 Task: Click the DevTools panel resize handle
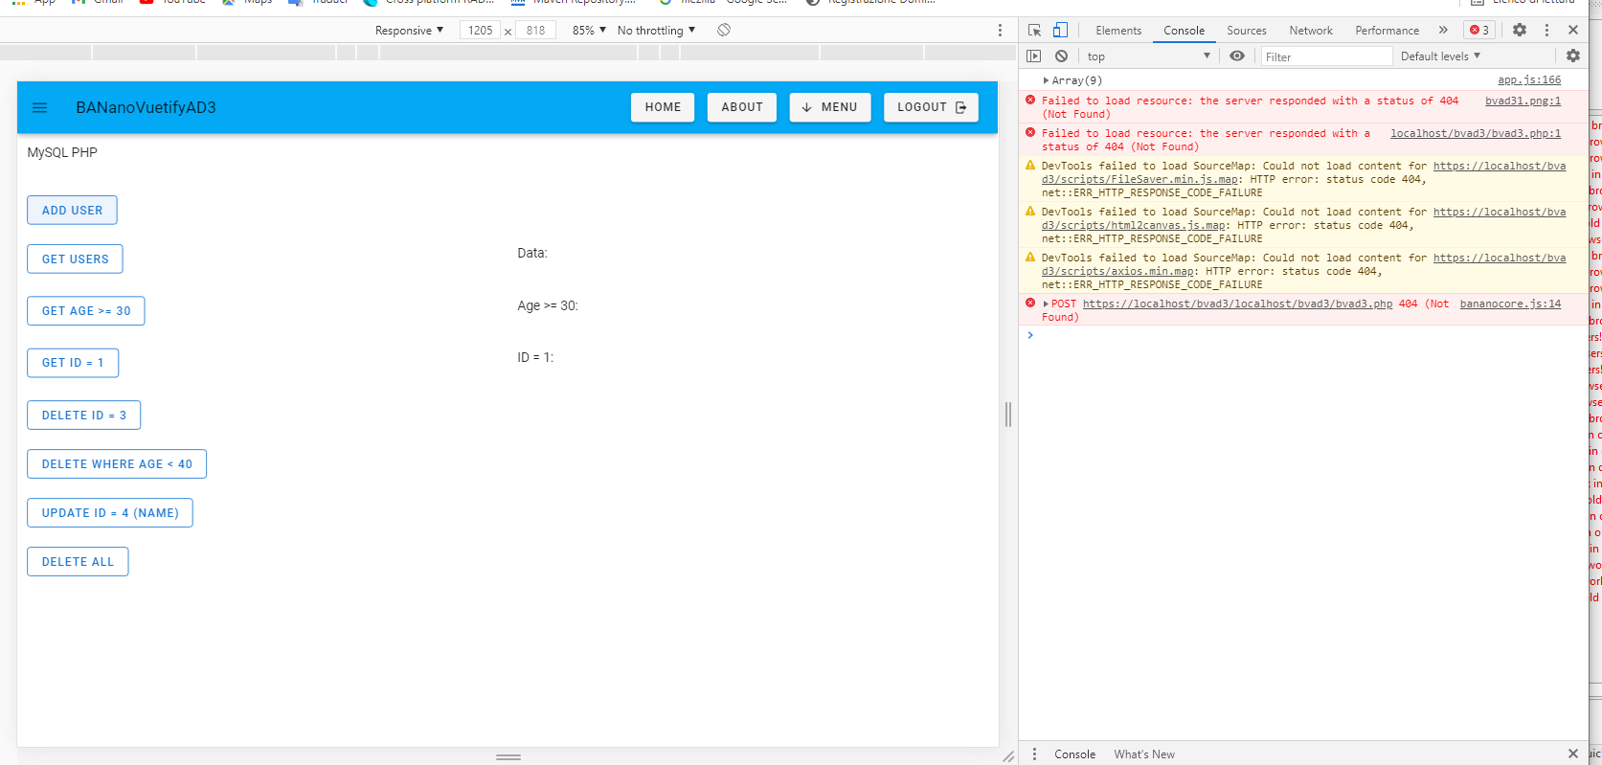(1008, 414)
